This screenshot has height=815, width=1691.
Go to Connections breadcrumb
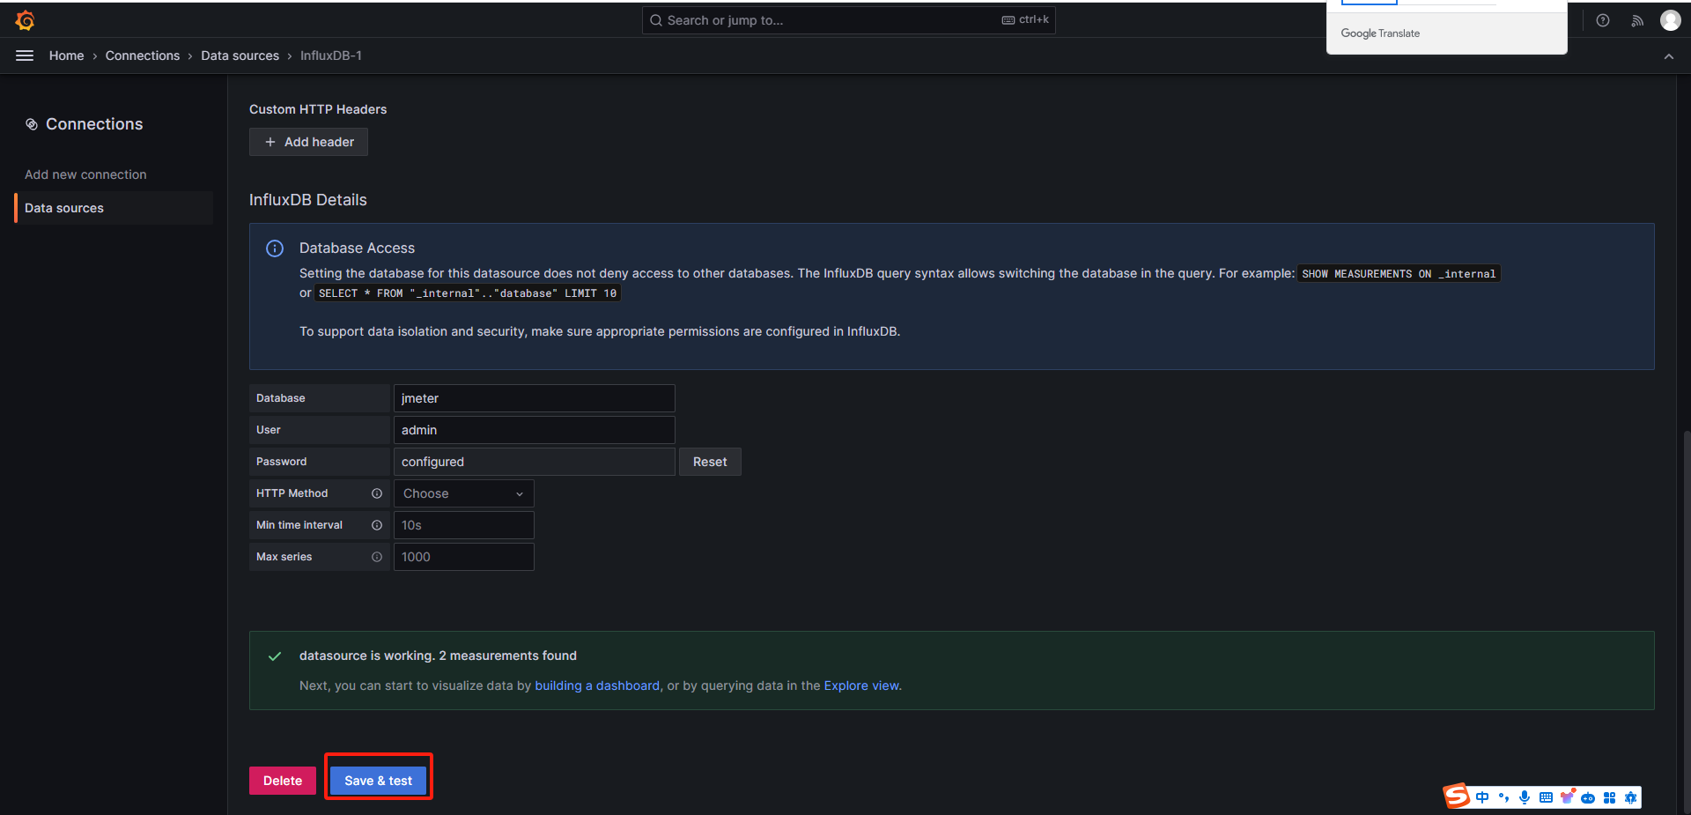[143, 56]
